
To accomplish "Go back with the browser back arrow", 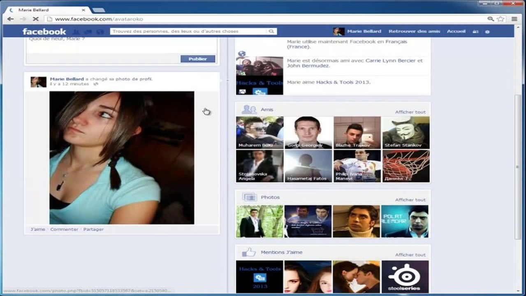I will [x=10, y=19].
